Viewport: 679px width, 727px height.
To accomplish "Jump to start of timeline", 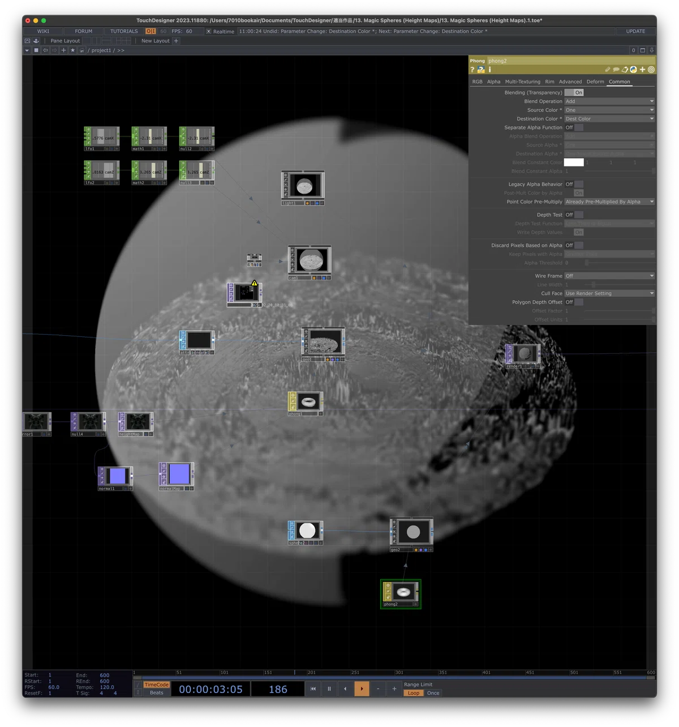I will 313,688.
